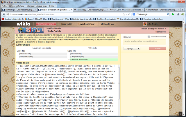The image size is (186, 117).
Task: Open the Drake ! - Blabla 15-18 bookmark
Action: 36,19
